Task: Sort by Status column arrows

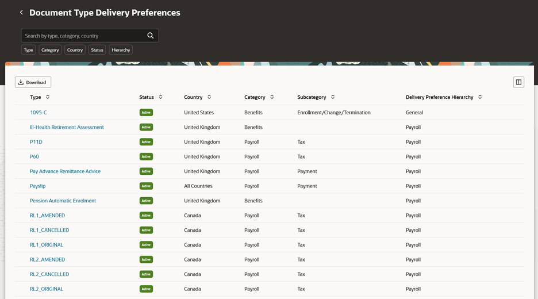Action: click(160, 97)
